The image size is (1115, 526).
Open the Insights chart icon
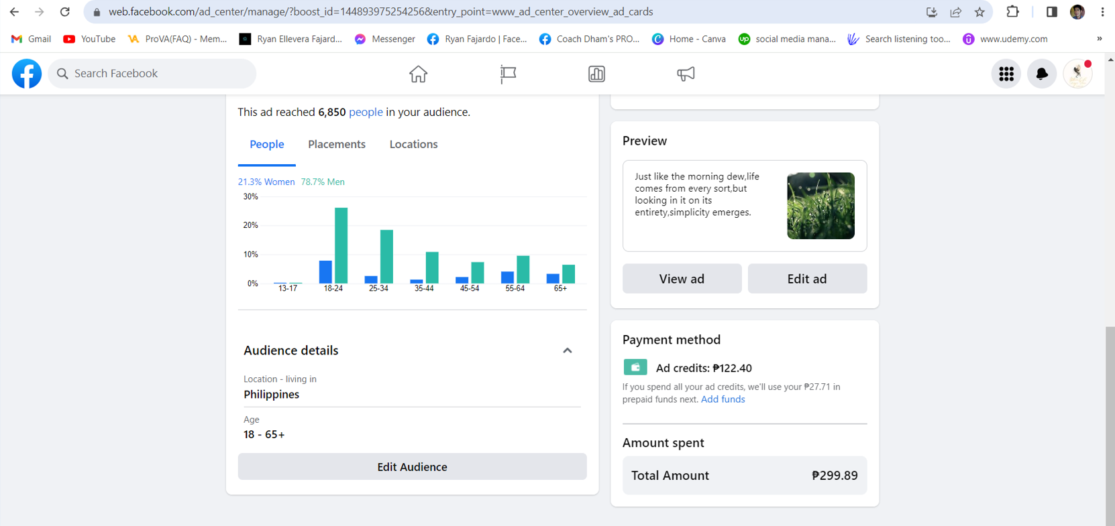[596, 74]
